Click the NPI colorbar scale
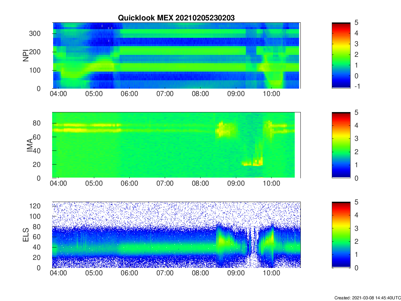 (341, 56)
